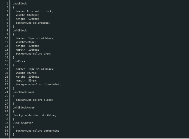The height and width of the screenshot is (139, 189).
Task: Click the .outBlockHover selector text
Action: click(x=24, y=92)
